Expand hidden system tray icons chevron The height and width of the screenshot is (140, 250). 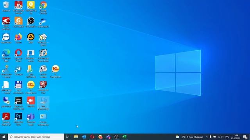(207, 137)
